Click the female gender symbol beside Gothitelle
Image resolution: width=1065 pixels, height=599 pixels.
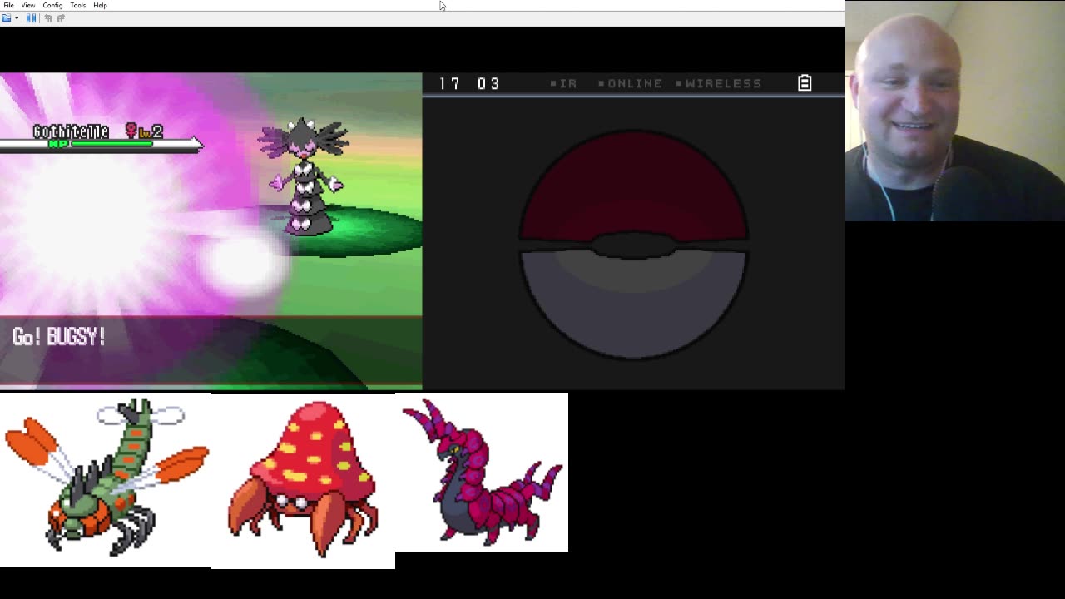[x=131, y=131]
